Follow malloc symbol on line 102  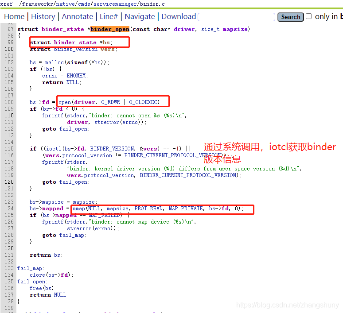tap(54, 62)
